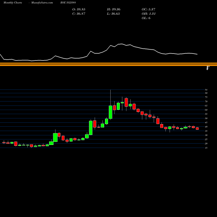
Task: Click the 70 price axis label
Action: pyautogui.click(x=206, y=102)
